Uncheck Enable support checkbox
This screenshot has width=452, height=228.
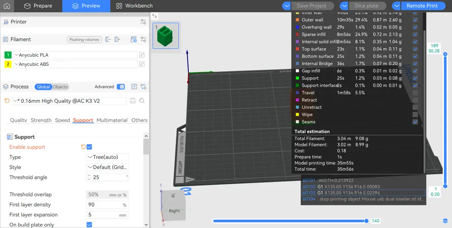click(x=89, y=147)
